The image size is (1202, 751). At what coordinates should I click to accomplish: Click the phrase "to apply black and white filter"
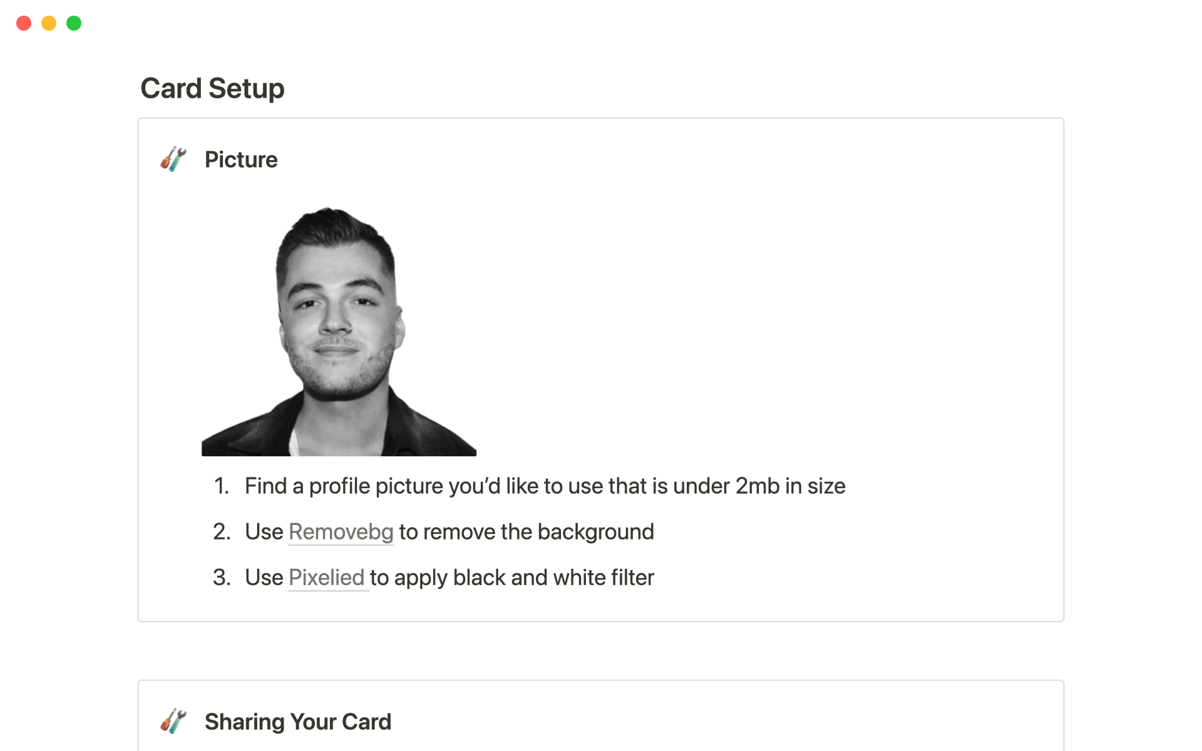[x=512, y=578]
